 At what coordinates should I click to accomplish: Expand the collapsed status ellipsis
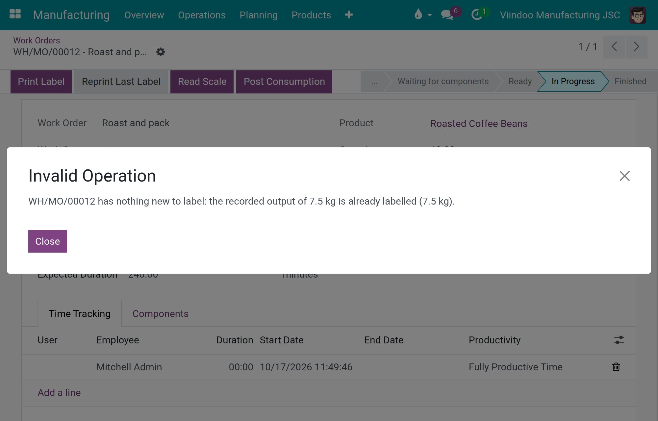[x=374, y=81]
